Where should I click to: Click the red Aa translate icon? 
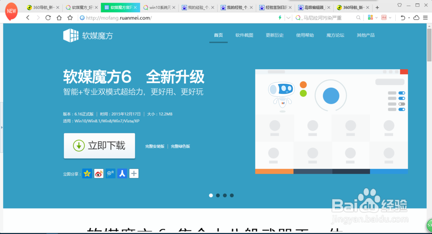[384, 18]
